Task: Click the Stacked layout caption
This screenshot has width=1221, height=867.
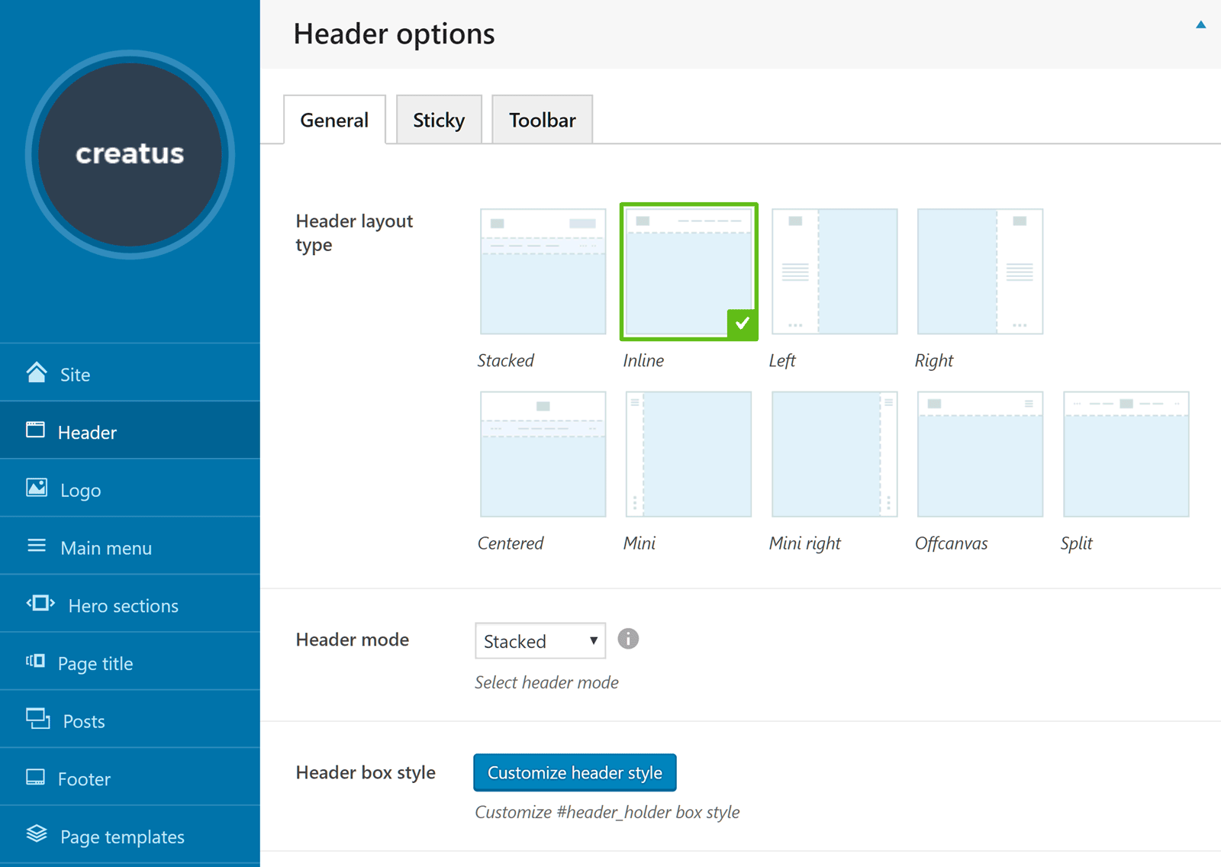Action: pyautogui.click(x=506, y=360)
